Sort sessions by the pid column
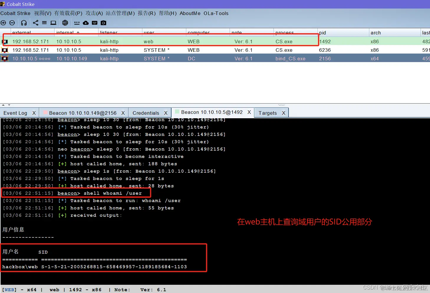This screenshot has width=430, height=293. 343,32
